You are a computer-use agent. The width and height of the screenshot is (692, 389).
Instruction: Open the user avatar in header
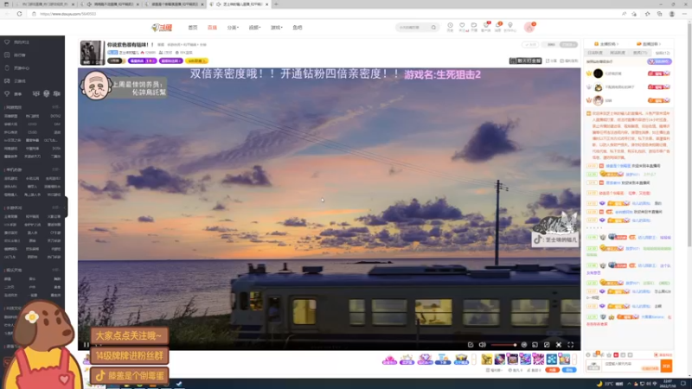pos(529,28)
